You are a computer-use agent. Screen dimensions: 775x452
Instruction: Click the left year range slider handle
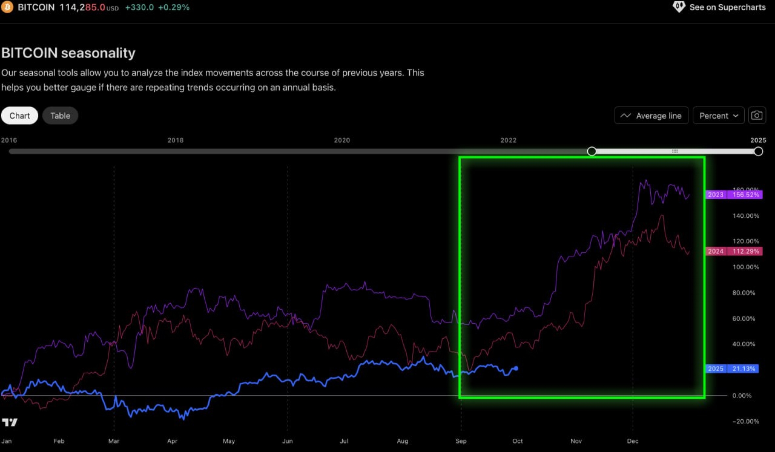[591, 151]
